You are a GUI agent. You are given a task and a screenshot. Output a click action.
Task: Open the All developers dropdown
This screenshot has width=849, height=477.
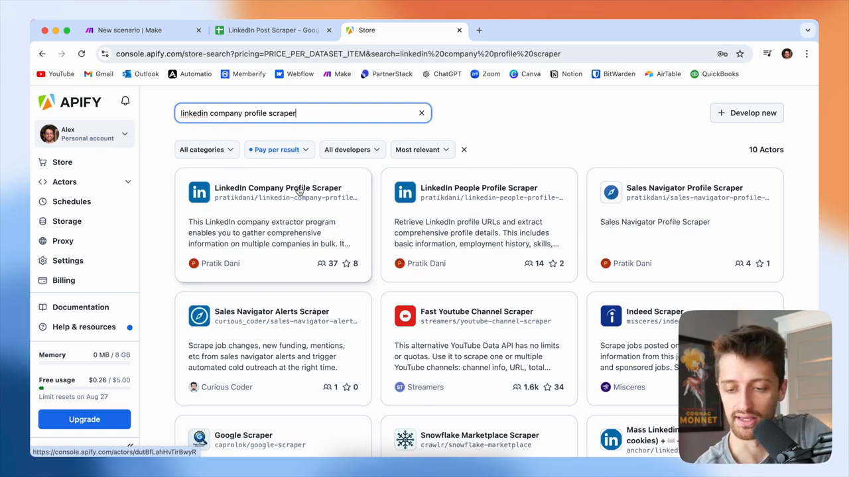coord(352,150)
